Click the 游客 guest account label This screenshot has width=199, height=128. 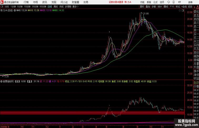190,2
